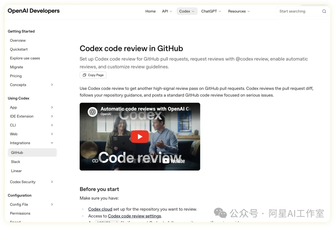The image size is (335, 227).
Task: Click the OpenAI channel name on video
Action: click(106, 114)
